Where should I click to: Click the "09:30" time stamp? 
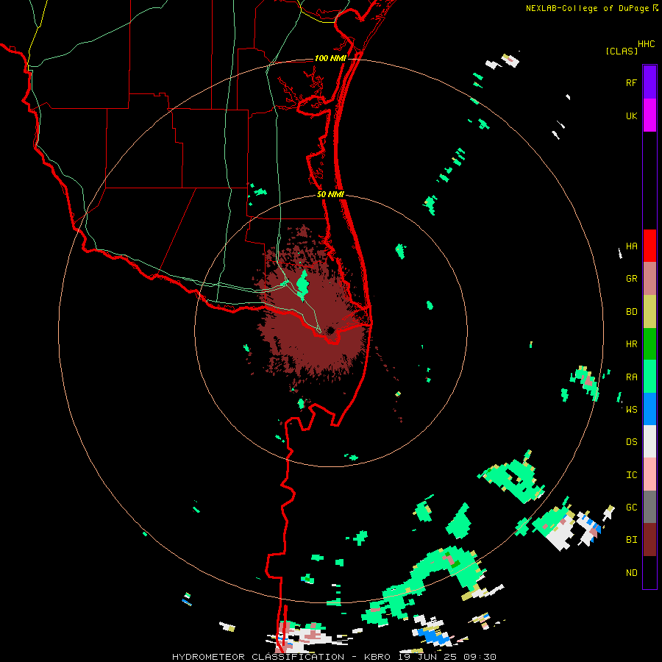pos(480,657)
